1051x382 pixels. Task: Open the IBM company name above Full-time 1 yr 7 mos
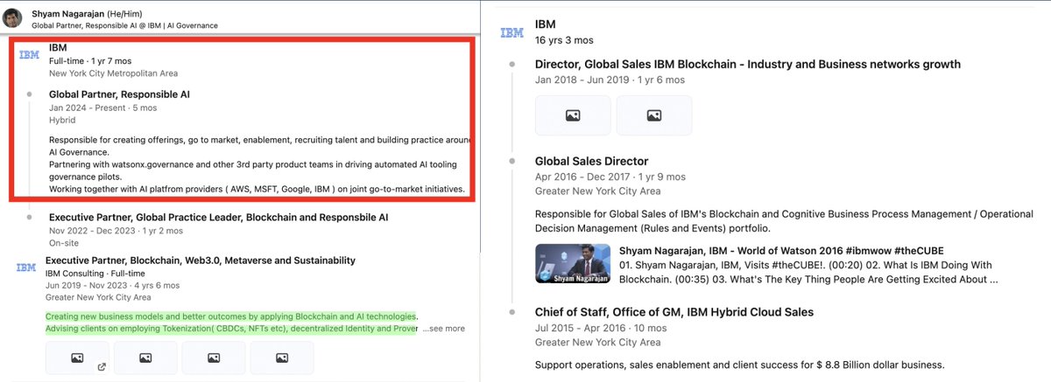(x=58, y=47)
